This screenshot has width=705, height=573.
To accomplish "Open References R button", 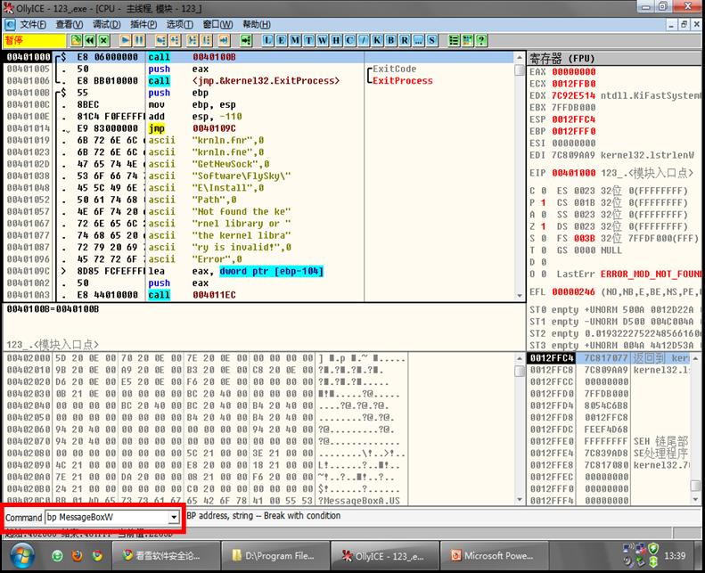I will pos(405,40).
